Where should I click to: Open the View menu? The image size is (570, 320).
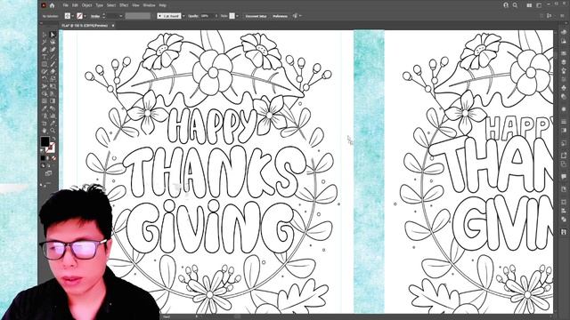click(135, 5)
